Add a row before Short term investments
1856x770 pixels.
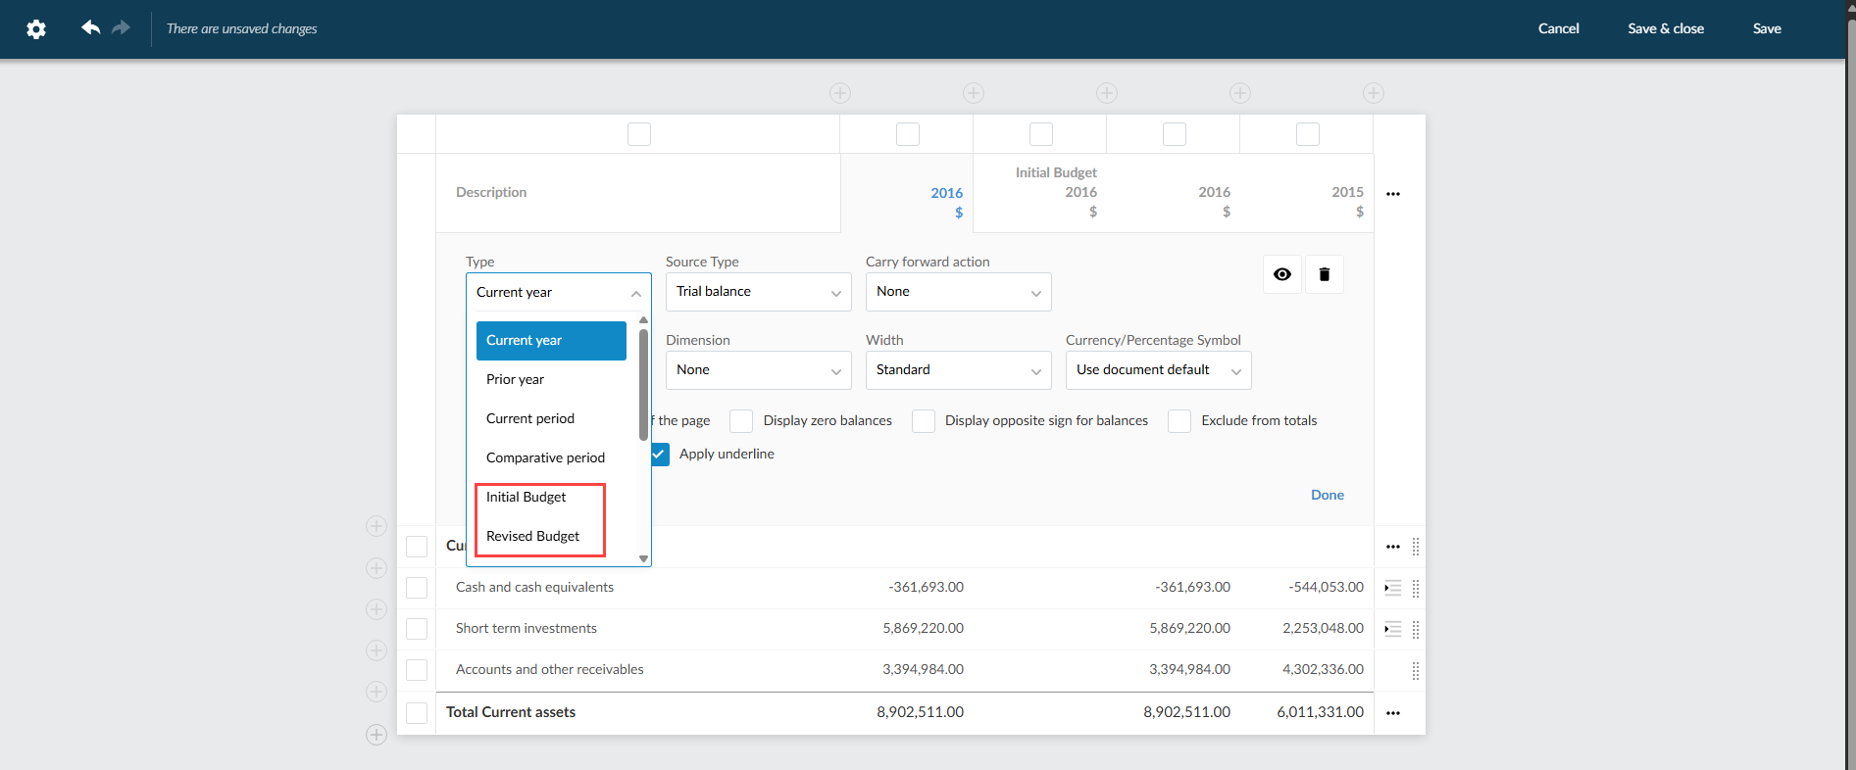(376, 609)
